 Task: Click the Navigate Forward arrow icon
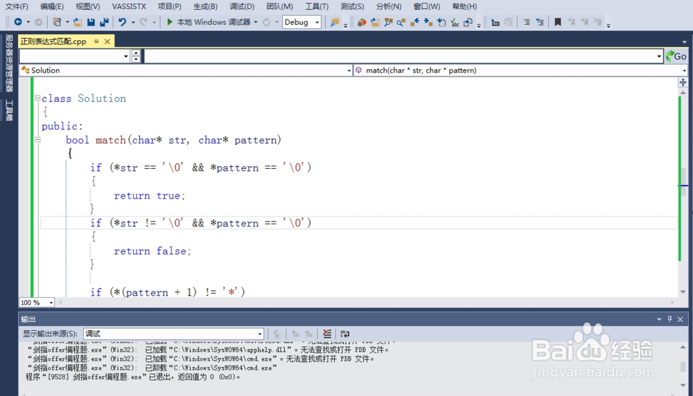(x=38, y=21)
